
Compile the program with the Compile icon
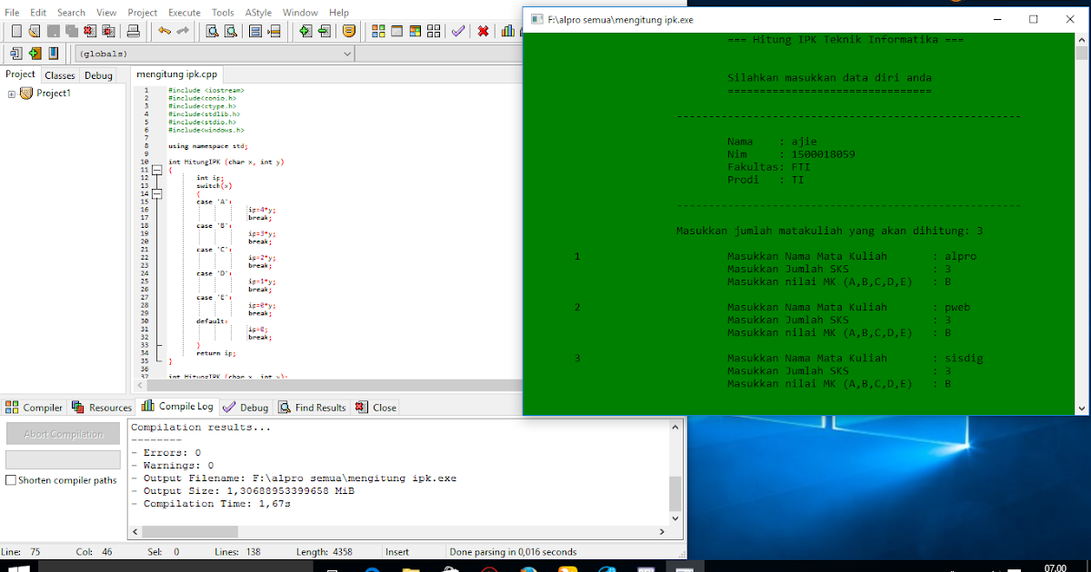pyautogui.click(x=378, y=31)
